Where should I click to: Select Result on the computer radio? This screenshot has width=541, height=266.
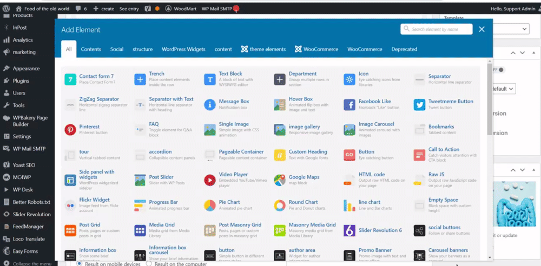149,264
